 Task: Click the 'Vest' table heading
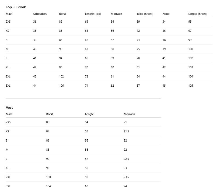point(9,108)
